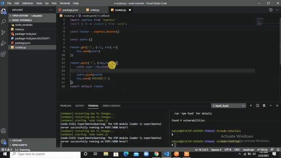Image resolution: width=281 pixels, height=158 pixels.
Task: Open the Run and Debug view
Action: click(4, 43)
